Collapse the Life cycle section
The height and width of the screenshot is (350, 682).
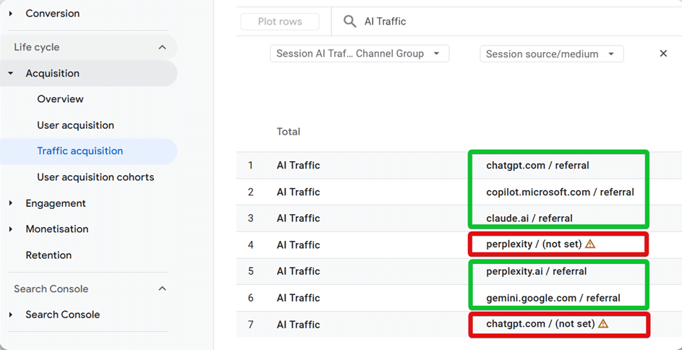[x=162, y=47]
